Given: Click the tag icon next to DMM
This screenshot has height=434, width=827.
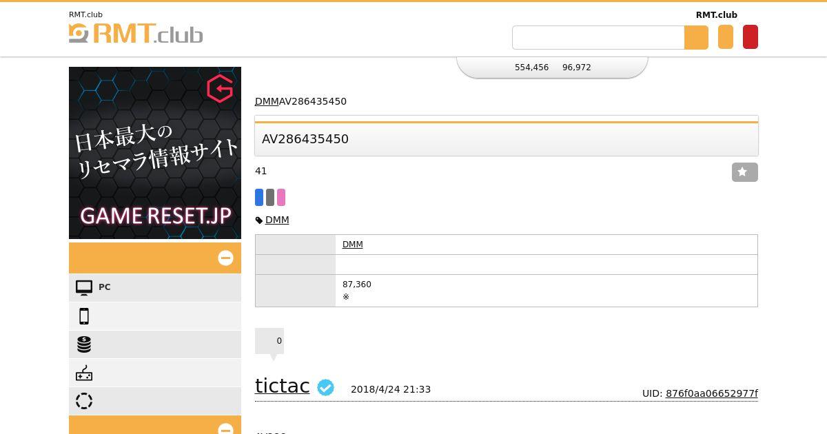Looking at the screenshot, I should click(259, 220).
